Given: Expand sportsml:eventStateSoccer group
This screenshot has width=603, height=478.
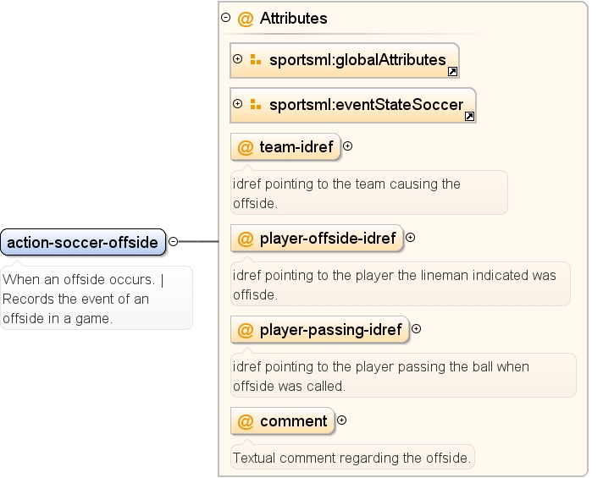Looking at the screenshot, I should pyautogui.click(x=238, y=104).
